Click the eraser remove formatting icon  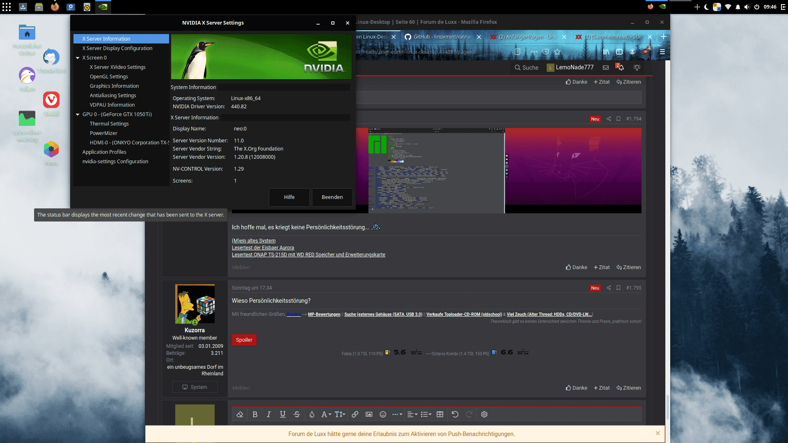point(240,414)
